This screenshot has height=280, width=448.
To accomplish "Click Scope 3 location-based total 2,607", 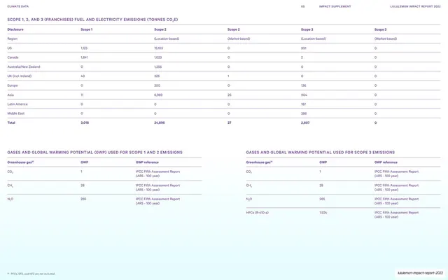I will (x=305, y=122).
